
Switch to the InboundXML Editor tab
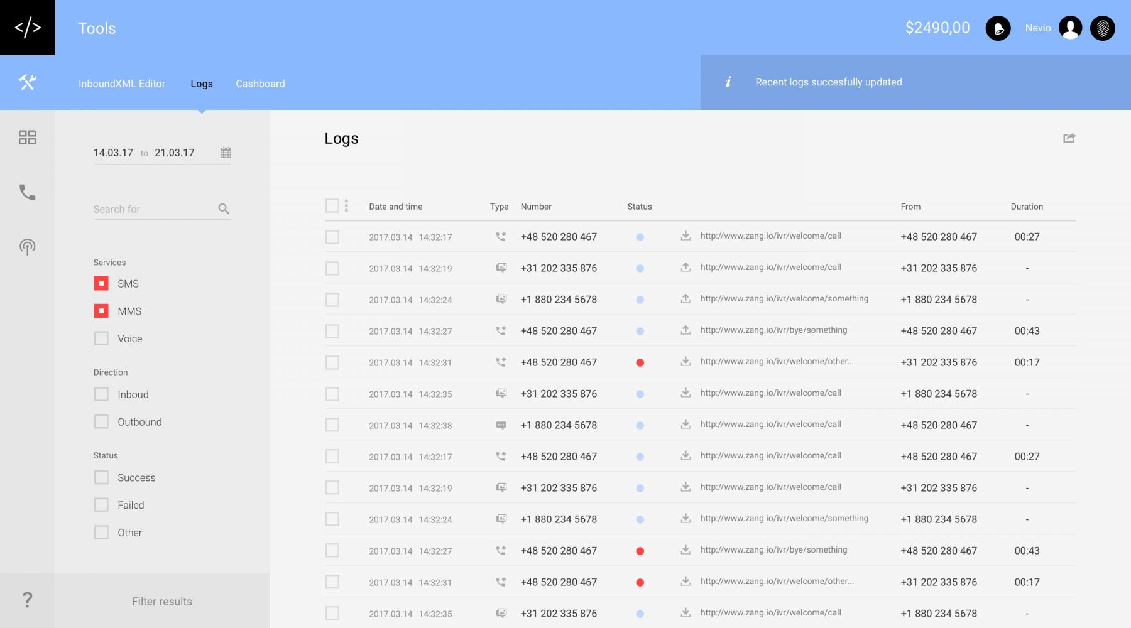tap(122, 84)
